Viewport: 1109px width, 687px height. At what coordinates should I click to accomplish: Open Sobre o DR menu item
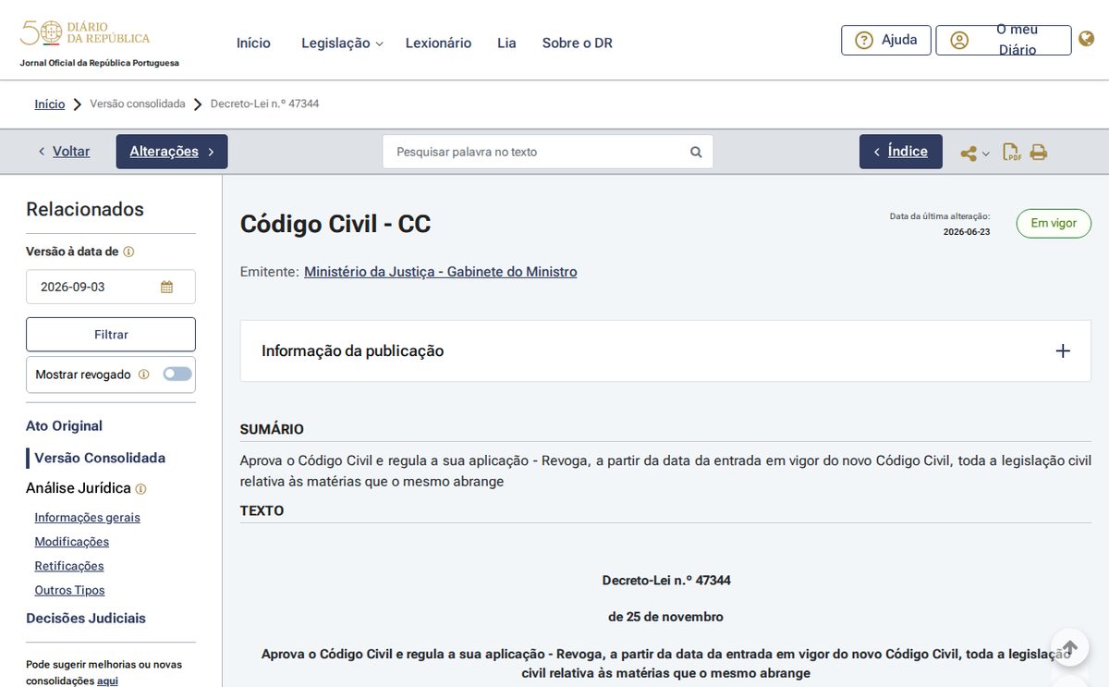pyautogui.click(x=577, y=43)
